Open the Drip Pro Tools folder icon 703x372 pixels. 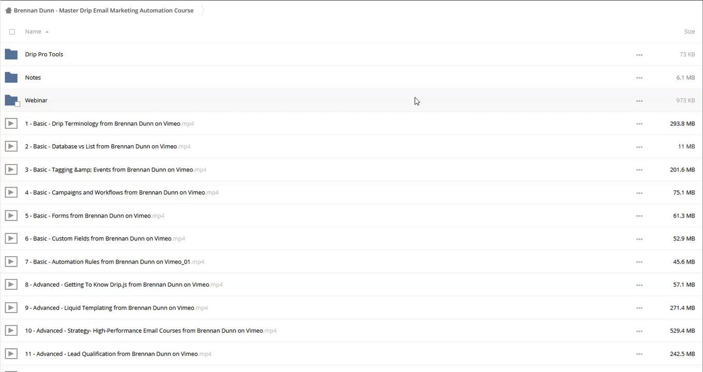coord(11,54)
